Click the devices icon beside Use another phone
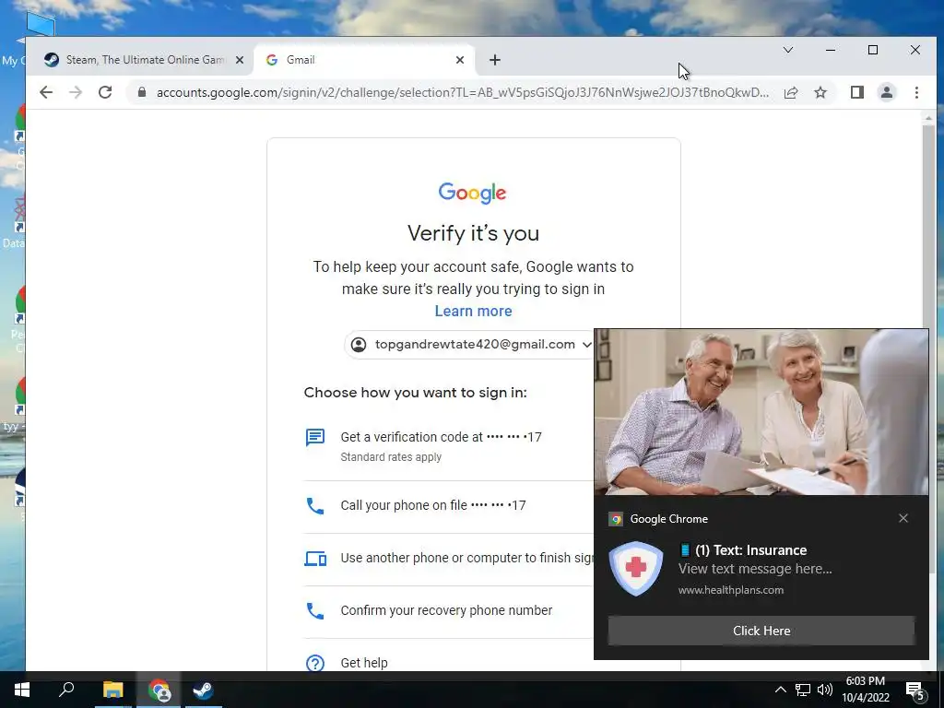This screenshot has height=708, width=944. point(315,559)
